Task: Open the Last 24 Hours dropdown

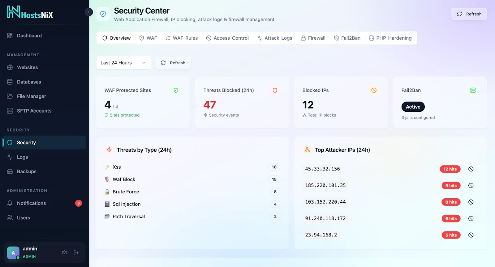Action: [123, 63]
